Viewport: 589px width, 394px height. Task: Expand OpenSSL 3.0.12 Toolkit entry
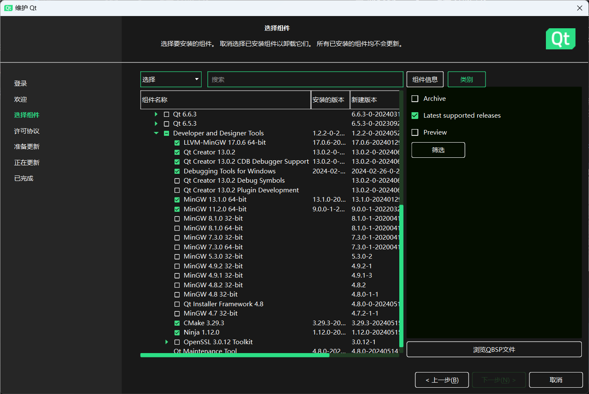point(166,342)
